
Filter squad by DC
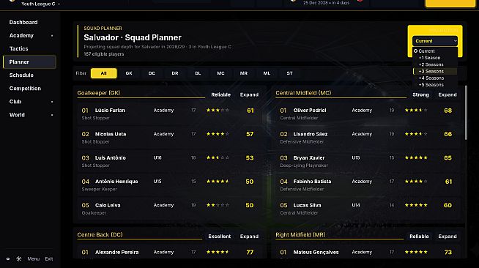[152, 73]
